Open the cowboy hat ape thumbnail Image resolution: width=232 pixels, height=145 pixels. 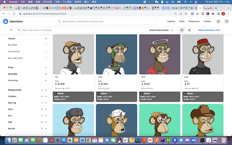(x=203, y=120)
